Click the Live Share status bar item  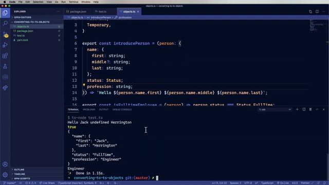click(x=47, y=183)
